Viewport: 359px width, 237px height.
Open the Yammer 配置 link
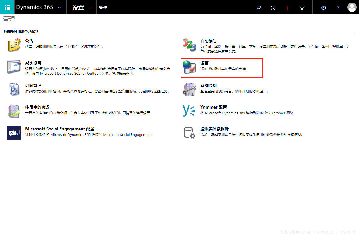[213, 107]
